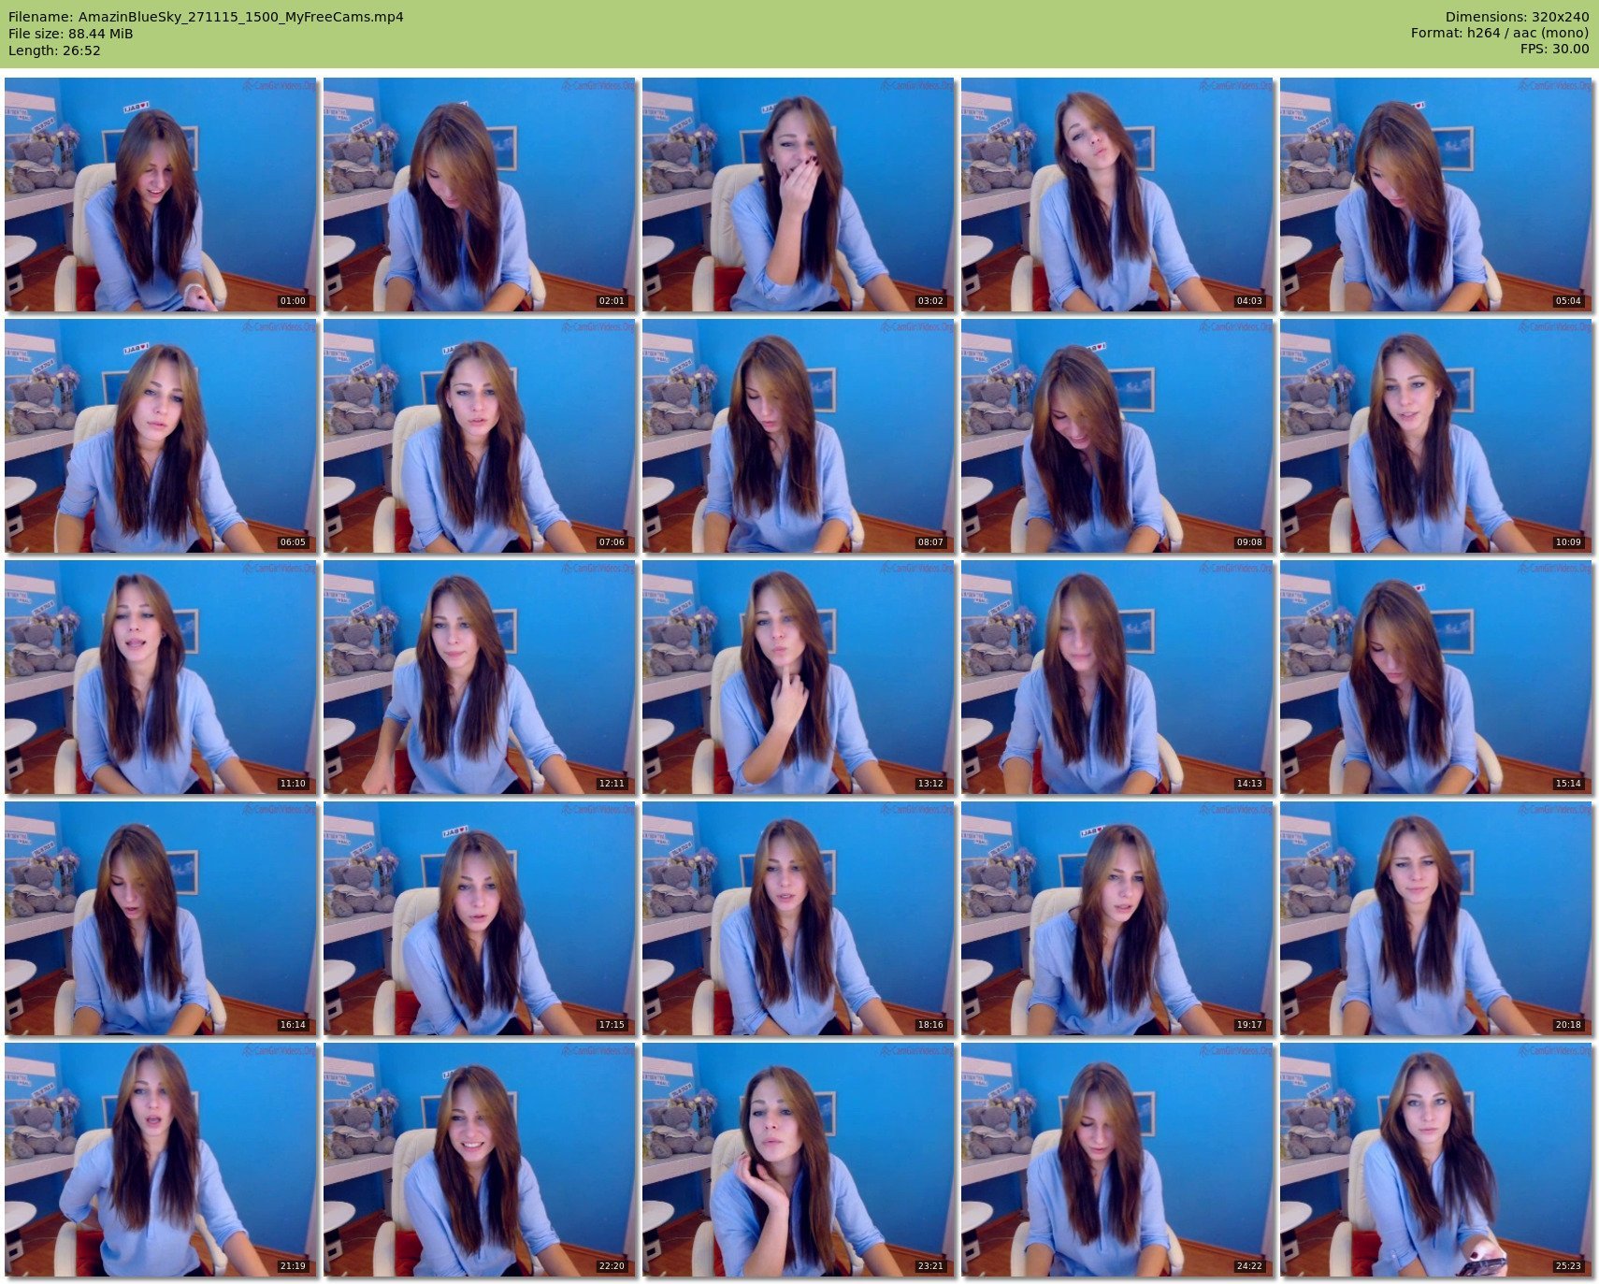Viewport: 1599px width, 1284px height.
Task: Click the 'Length: 26:52' line
Action: (54, 50)
